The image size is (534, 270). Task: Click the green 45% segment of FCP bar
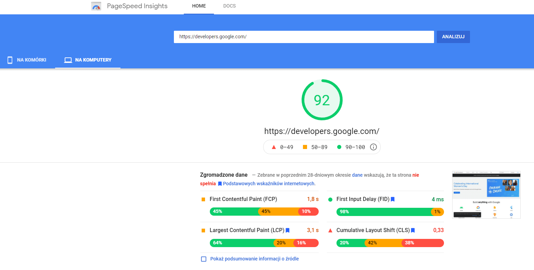point(234,212)
